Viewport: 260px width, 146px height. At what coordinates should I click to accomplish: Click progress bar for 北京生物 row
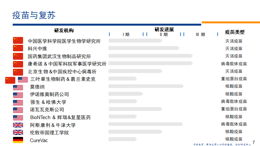pos(136,71)
